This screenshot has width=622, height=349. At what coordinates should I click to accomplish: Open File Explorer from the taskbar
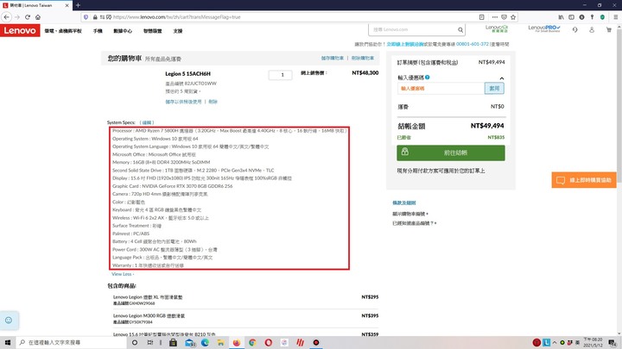pos(220,342)
